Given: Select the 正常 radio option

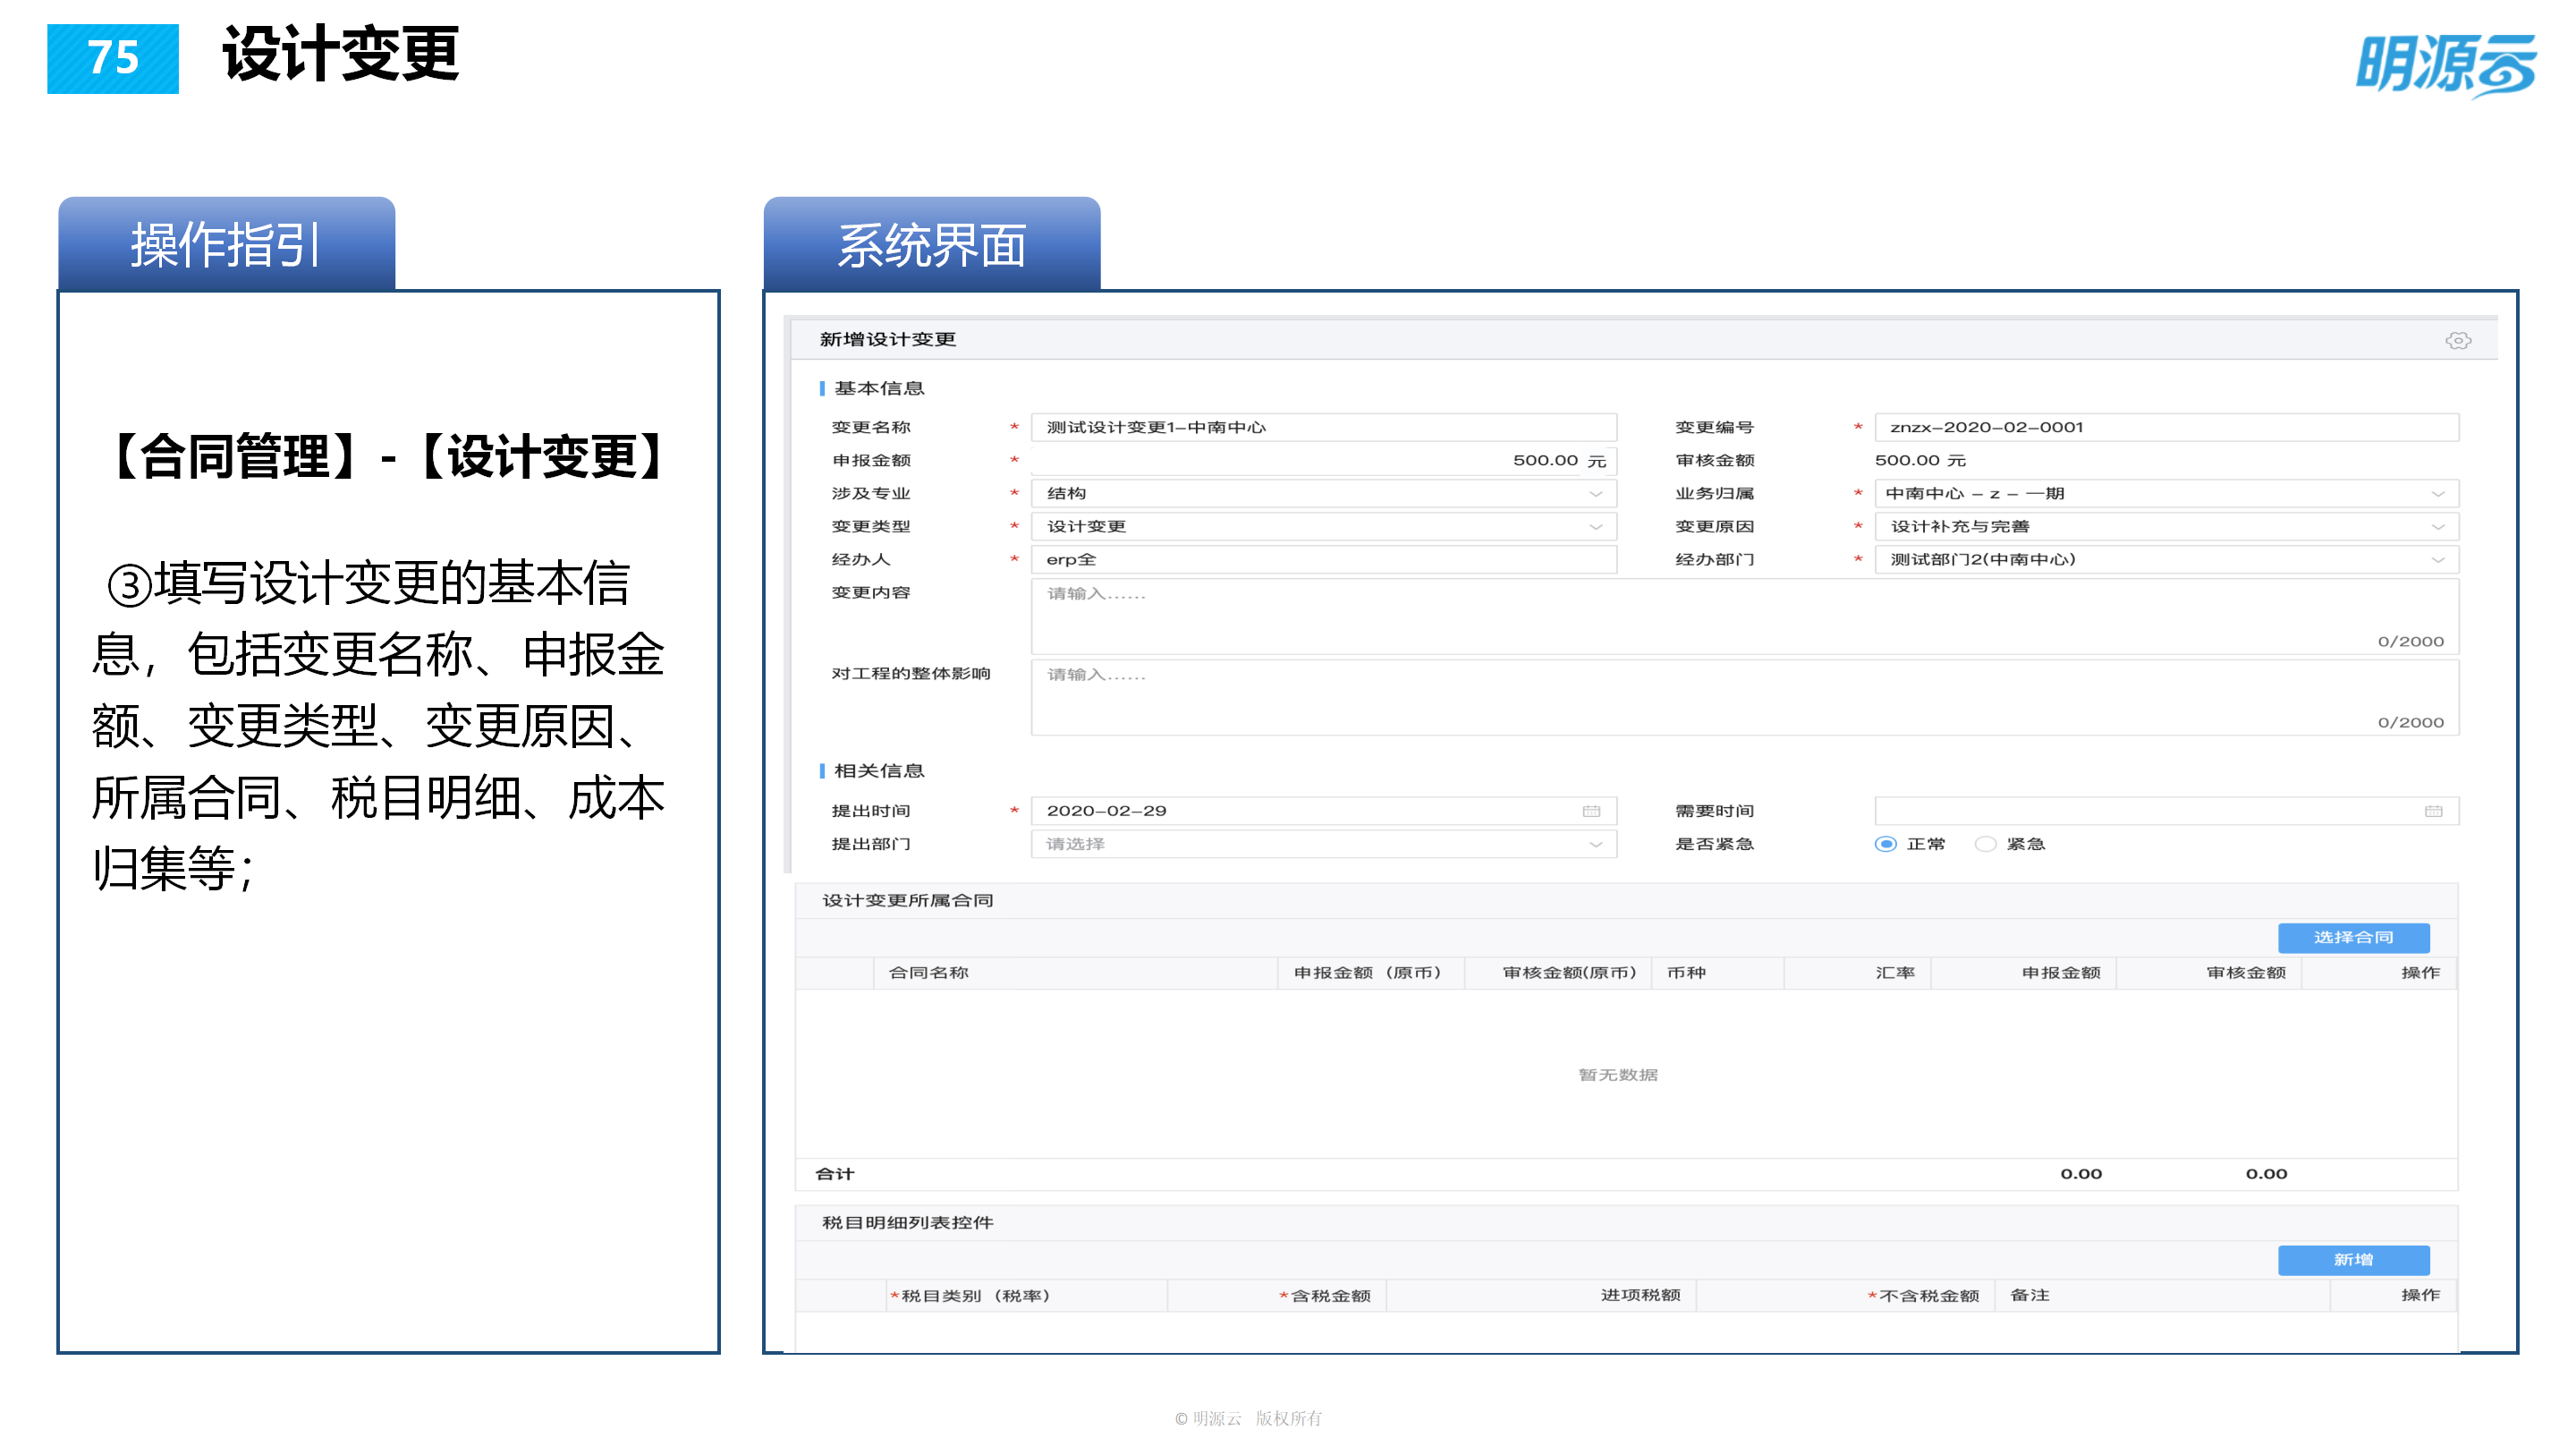Looking at the screenshot, I should 1886,844.
